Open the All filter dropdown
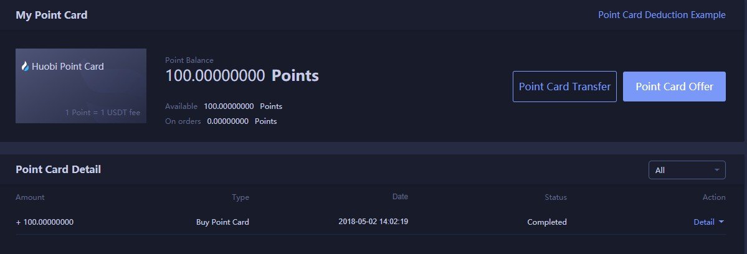The height and width of the screenshot is (254, 747). [687, 170]
